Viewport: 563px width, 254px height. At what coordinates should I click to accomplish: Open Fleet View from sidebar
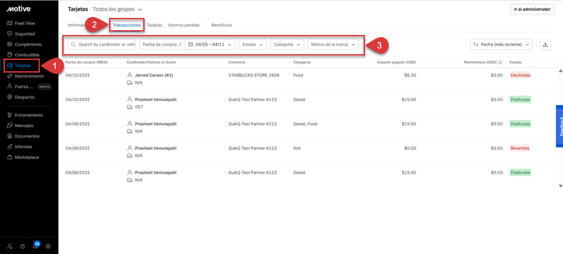(x=25, y=23)
